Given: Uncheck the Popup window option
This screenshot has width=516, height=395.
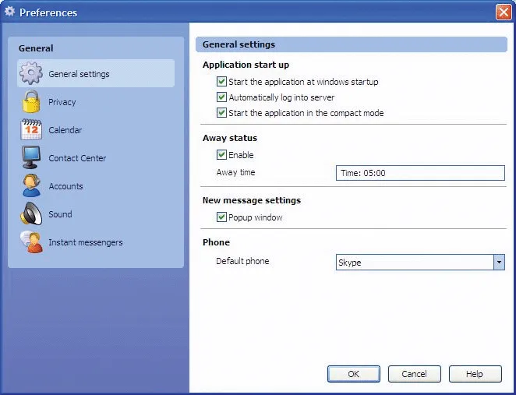Looking at the screenshot, I should click(x=221, y=217).
